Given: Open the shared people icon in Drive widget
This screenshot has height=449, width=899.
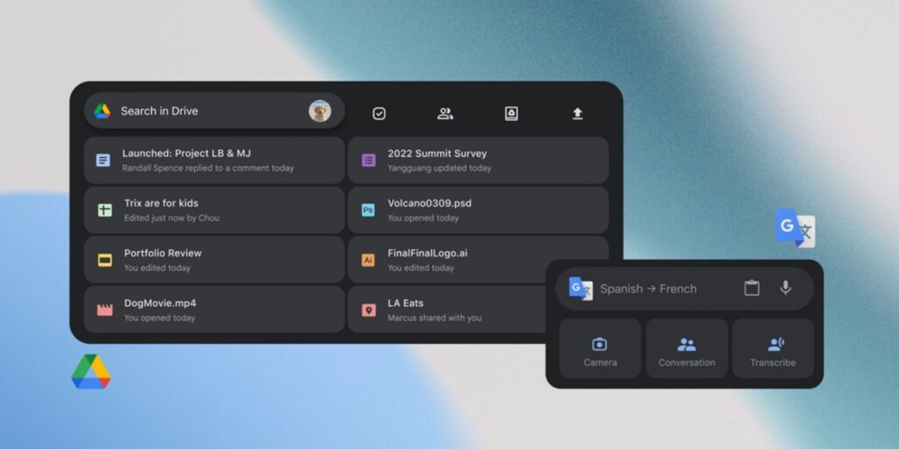Looking at the screenshot, I should pyautogui.click(x=445, y=113).
